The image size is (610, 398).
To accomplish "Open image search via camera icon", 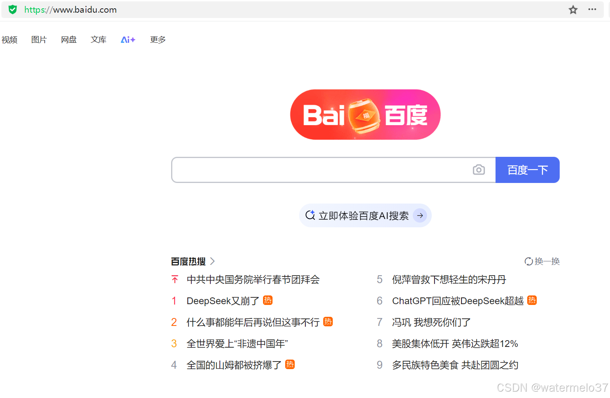I will click(x=479, y=170).
